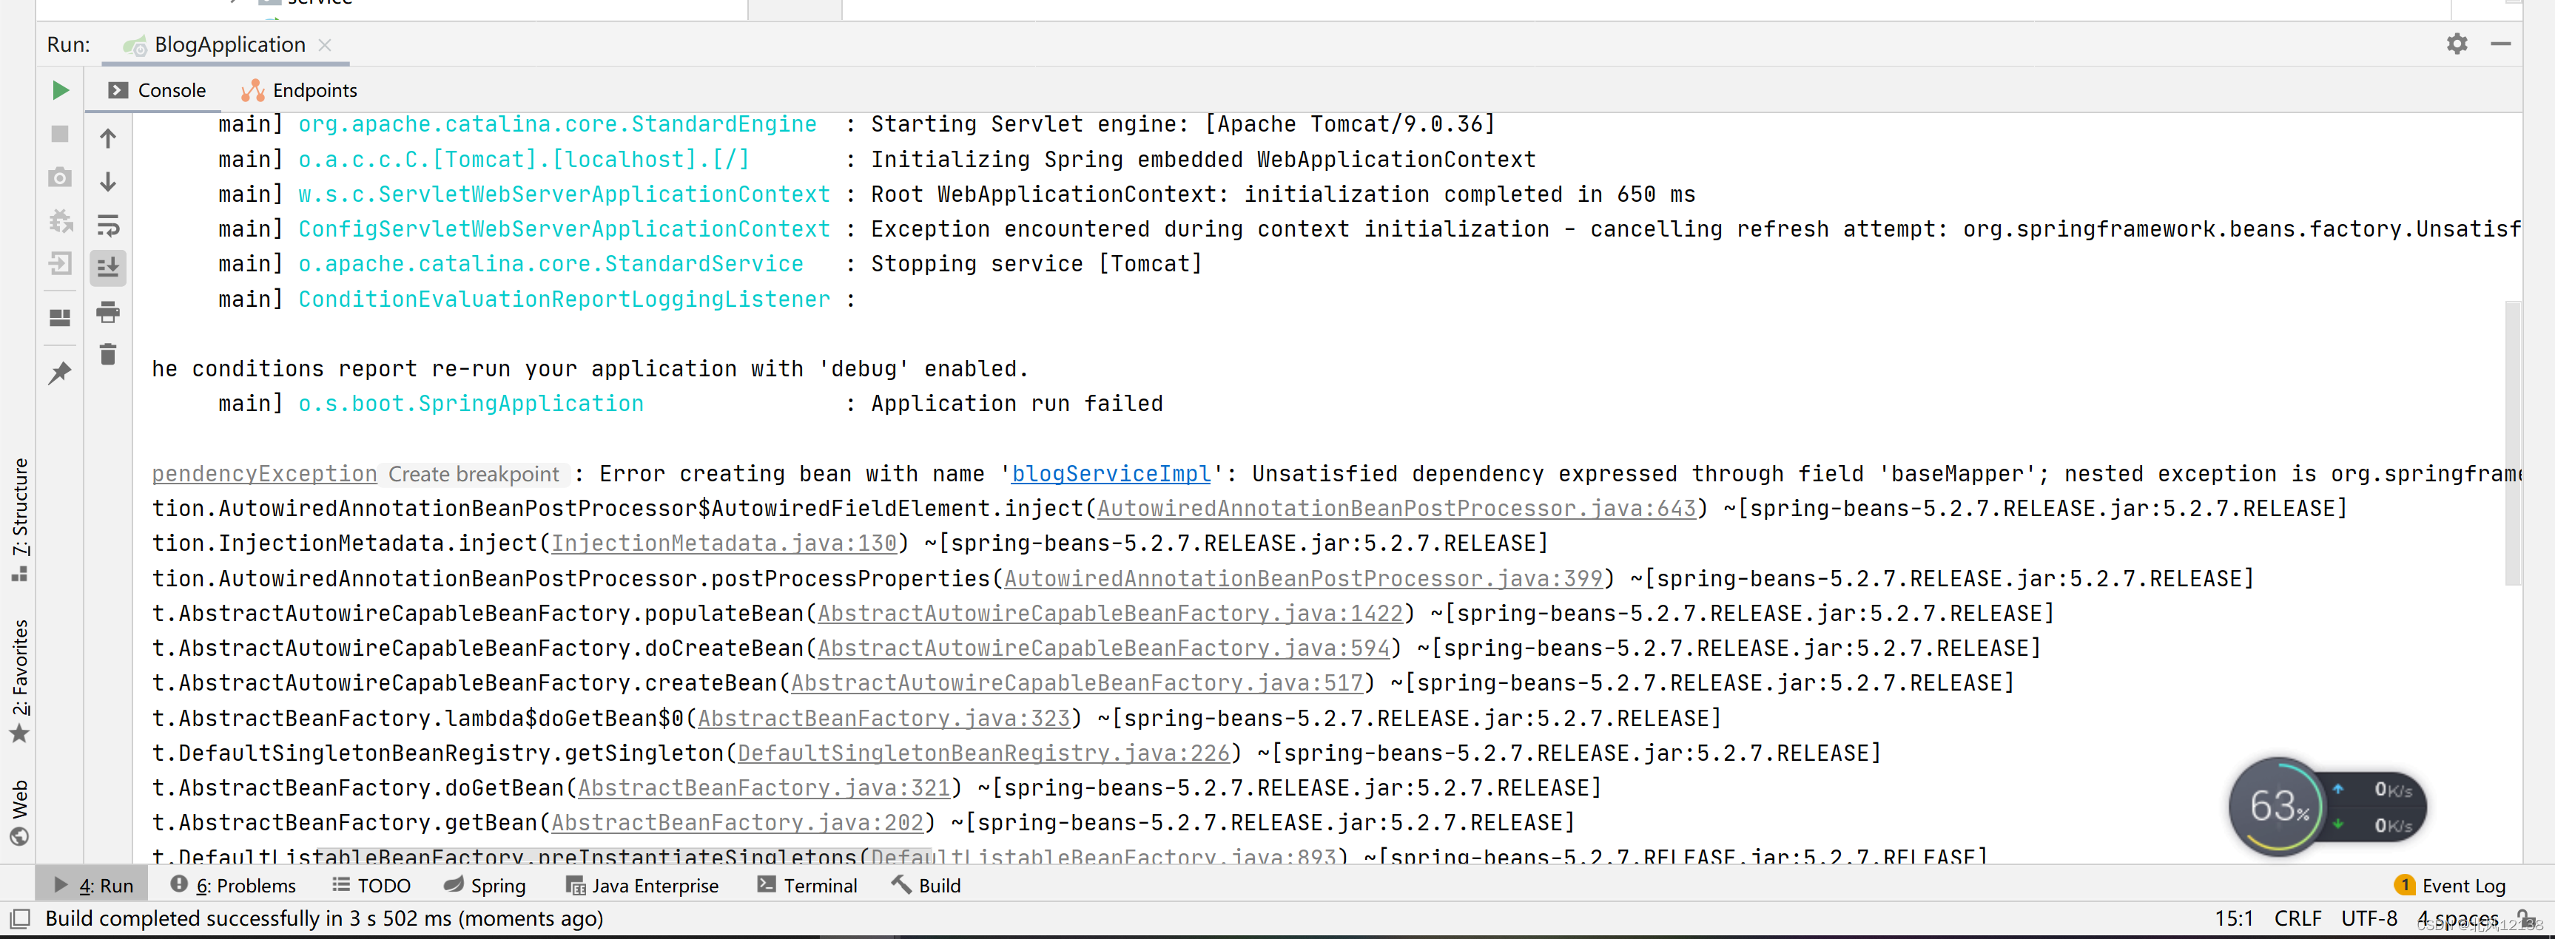2555x939 pixels.
Task: Open AbstractAutowireCapableBeanFactory.java:517 link
Action: (x=1077, y=683)
